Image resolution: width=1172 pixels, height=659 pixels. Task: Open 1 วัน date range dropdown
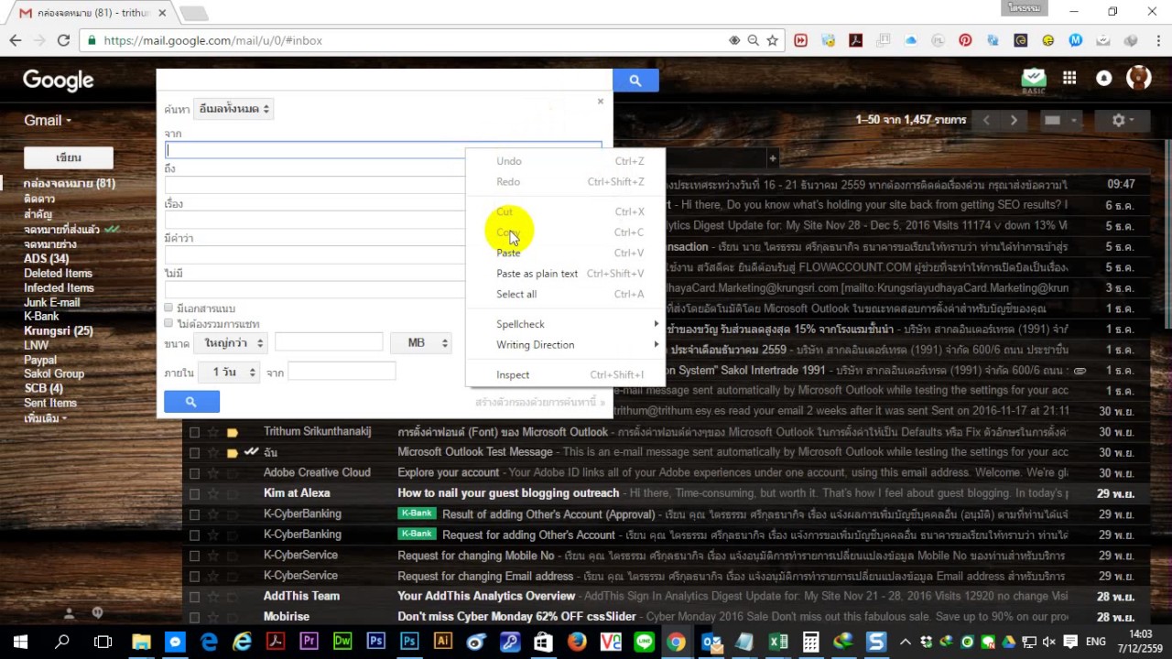pyautogui.click(x=228, y=373)
